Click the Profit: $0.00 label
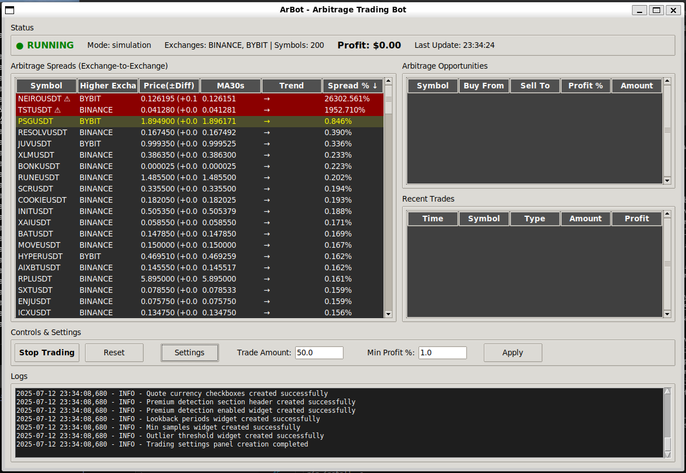The image size is (686, 473). click(x=369, y=45)
